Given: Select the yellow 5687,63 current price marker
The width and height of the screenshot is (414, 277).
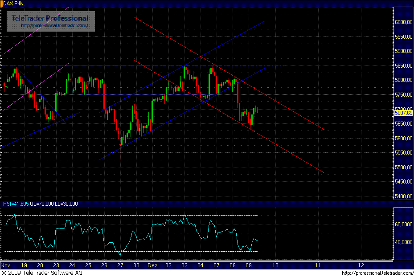Looking at the screenshot, I should 402,114.
